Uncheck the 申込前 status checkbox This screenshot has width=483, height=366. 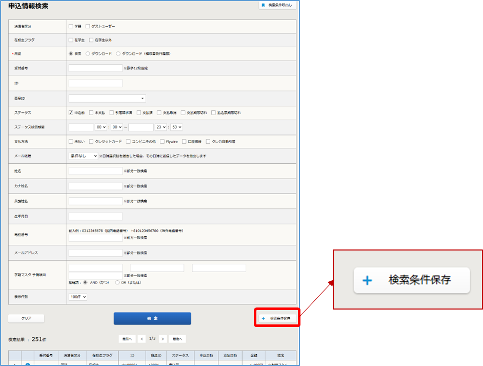pos(71,112)
